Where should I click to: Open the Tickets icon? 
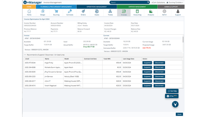[110, 12]
